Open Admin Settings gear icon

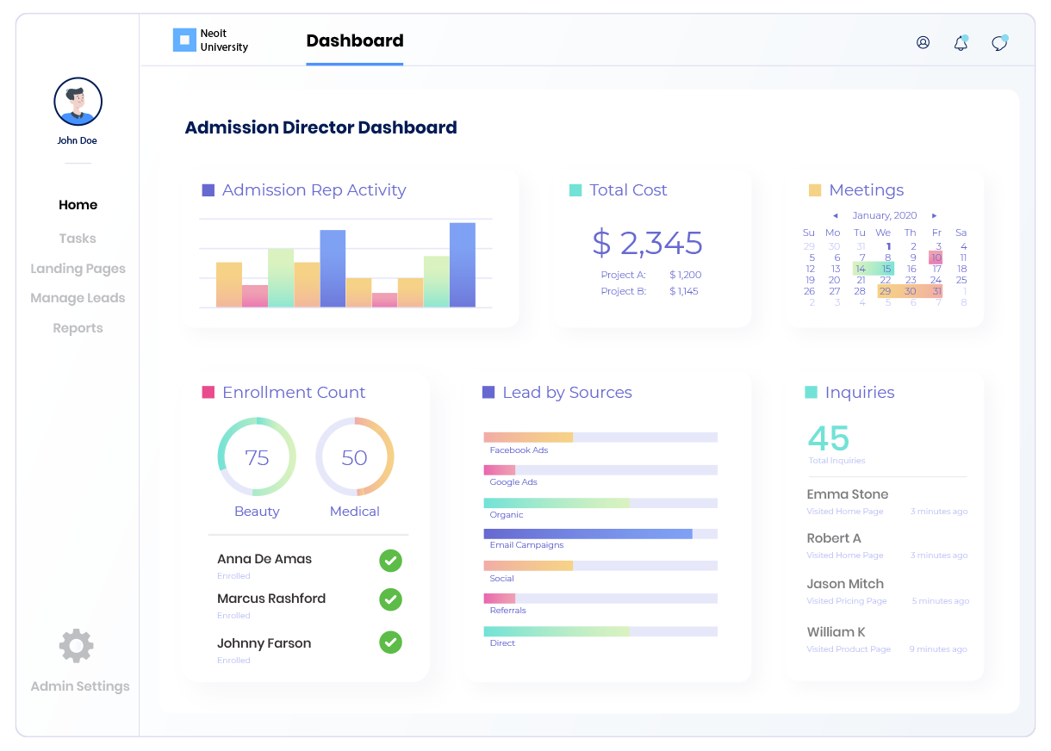76,646
